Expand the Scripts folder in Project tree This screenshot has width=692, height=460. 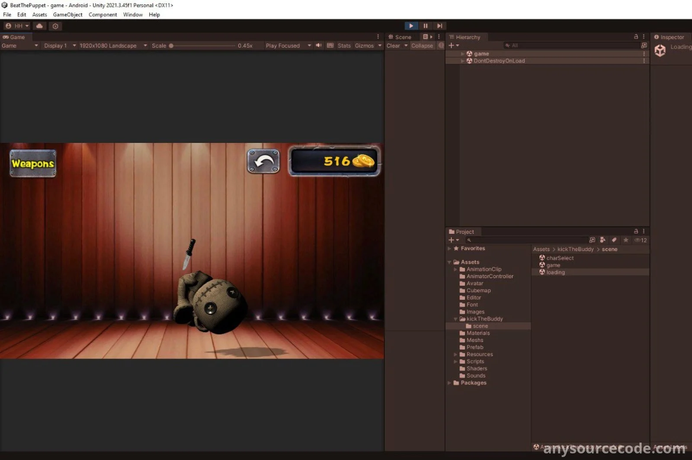pos(455,361)
